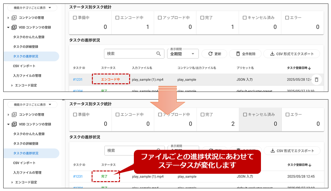Tick キャンセル済み checkbox in lower screenshot
The height and width of the screenshot is (191, 331).
(245, 114)
